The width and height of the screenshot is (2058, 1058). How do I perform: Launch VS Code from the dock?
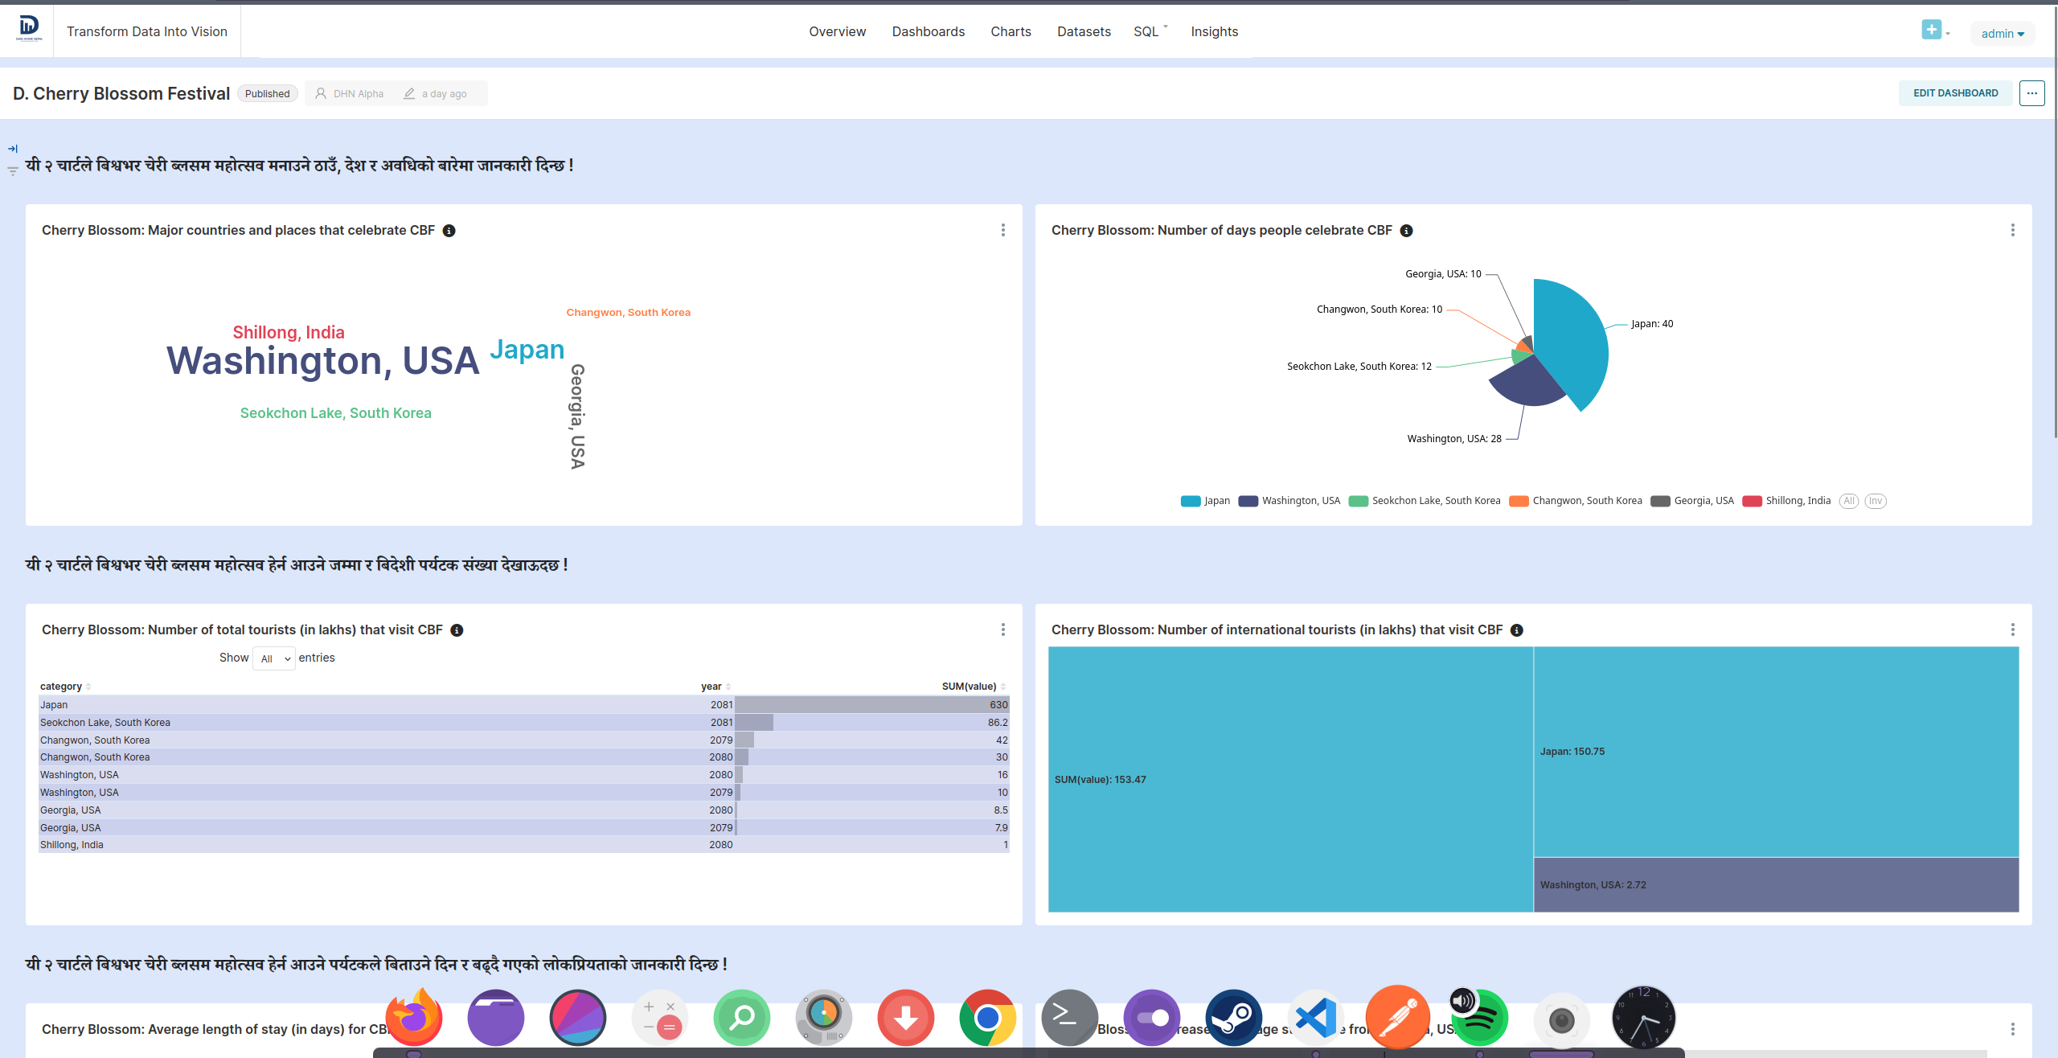point(1316,1017)
